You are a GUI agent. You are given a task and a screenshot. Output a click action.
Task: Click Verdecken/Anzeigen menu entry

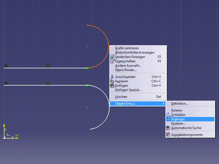(138, 57)
